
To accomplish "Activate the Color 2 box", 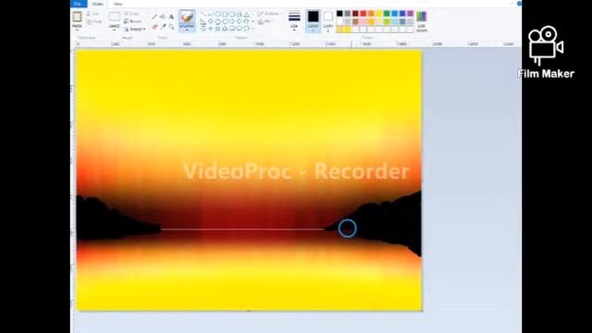I will 328,21.
